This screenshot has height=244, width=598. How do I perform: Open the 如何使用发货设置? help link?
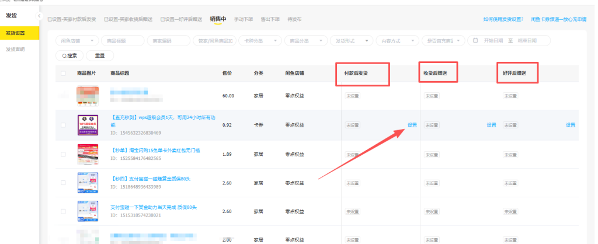click(503, 19)
